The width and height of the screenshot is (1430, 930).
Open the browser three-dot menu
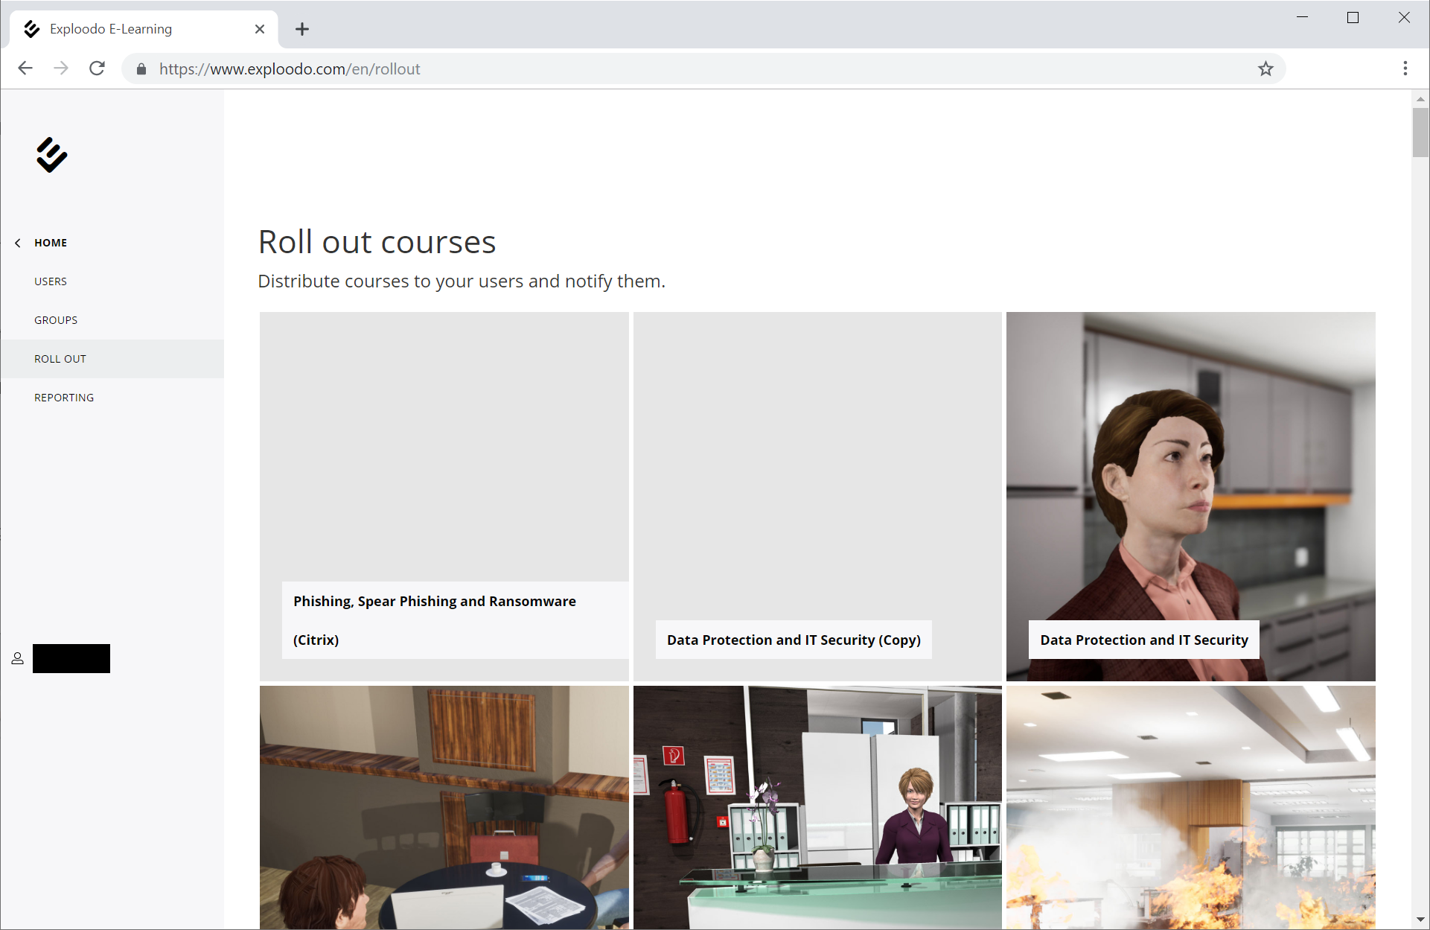click(1405, 69)
